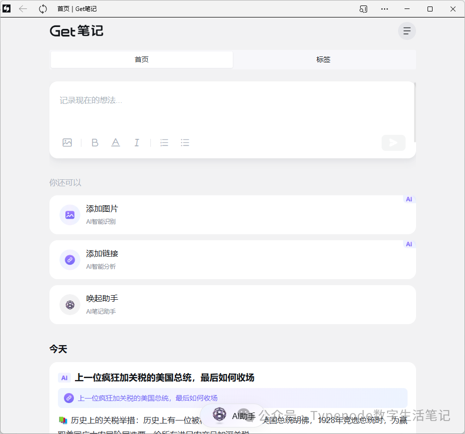Click the cast icon in title bar

tap(364, 9)
